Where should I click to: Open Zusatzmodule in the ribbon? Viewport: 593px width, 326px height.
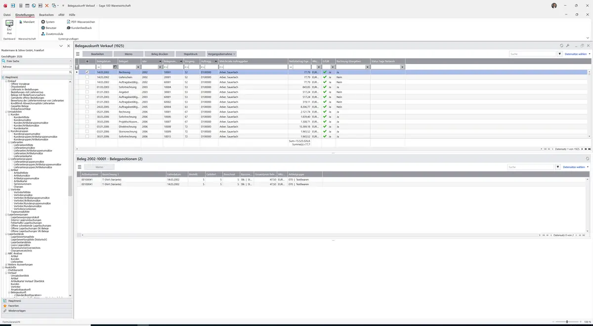52,34
